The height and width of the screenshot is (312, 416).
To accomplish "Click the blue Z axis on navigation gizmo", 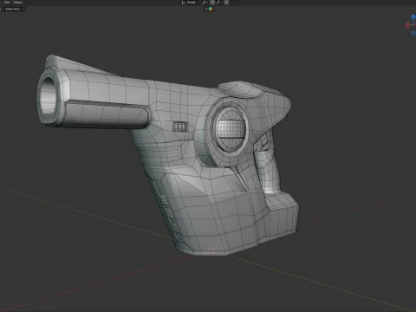I will pyautogui.click(x=413, y=17).
